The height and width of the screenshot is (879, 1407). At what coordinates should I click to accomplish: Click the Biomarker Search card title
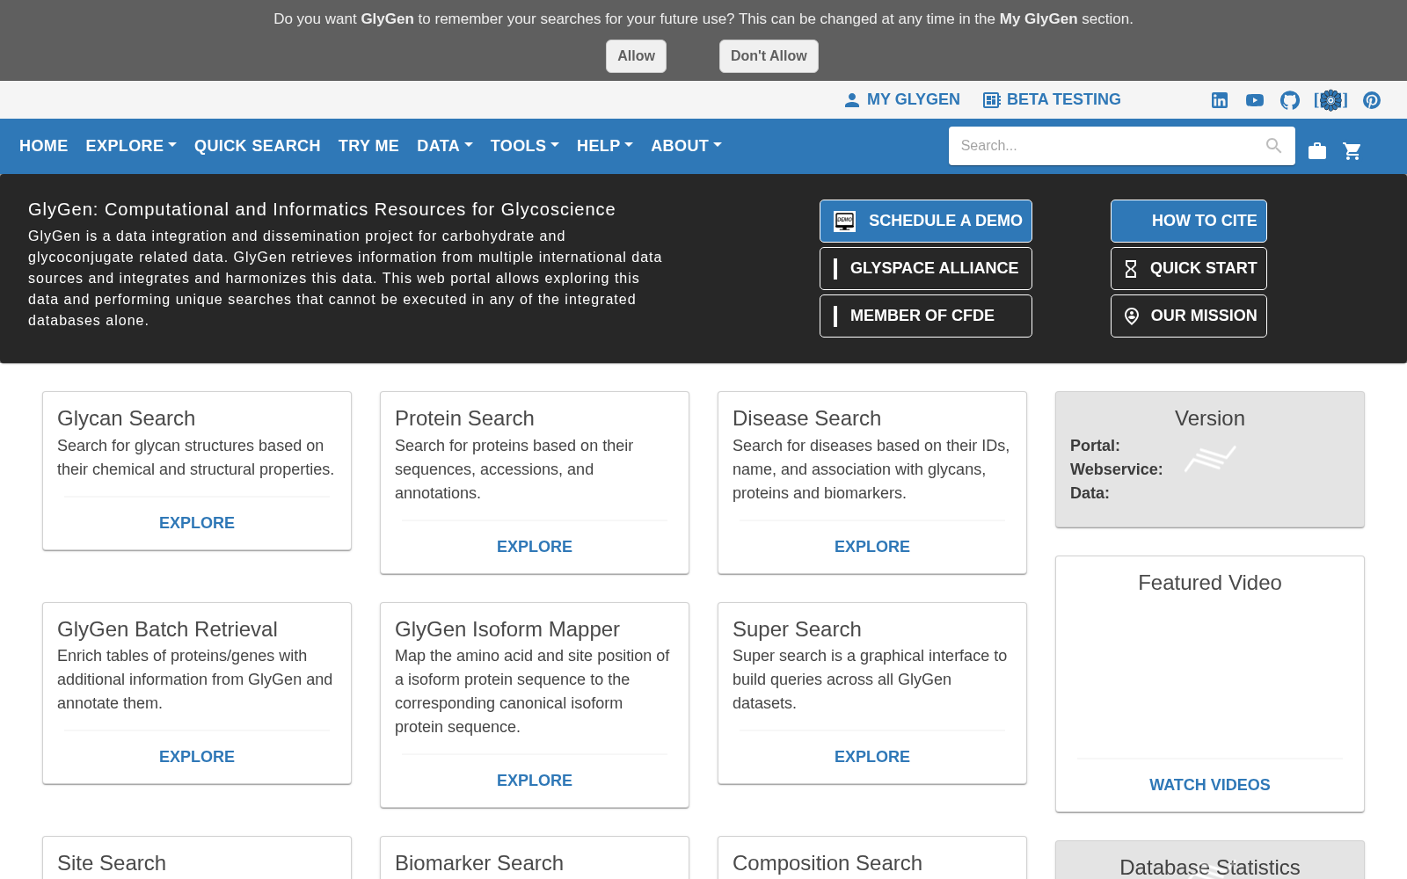point(479,863)
